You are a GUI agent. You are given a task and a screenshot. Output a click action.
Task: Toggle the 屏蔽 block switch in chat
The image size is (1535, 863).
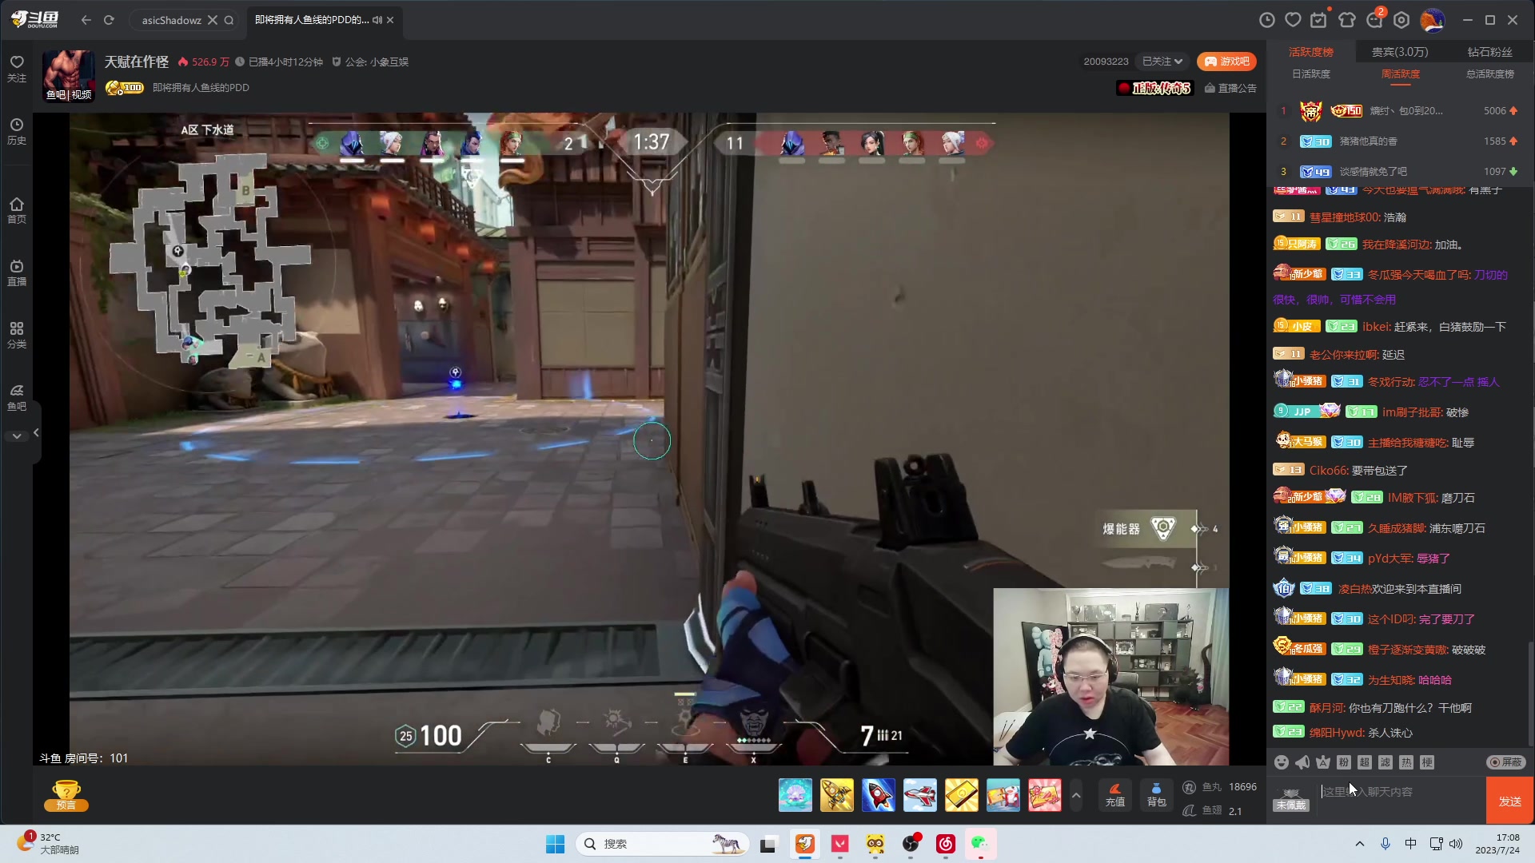tap(1505, 762)
